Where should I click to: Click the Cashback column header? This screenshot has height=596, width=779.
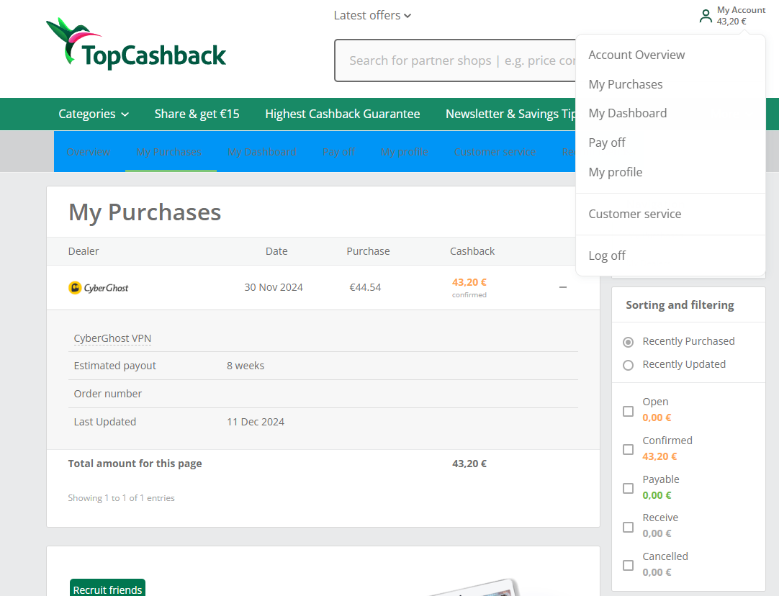tap(472, 251)
